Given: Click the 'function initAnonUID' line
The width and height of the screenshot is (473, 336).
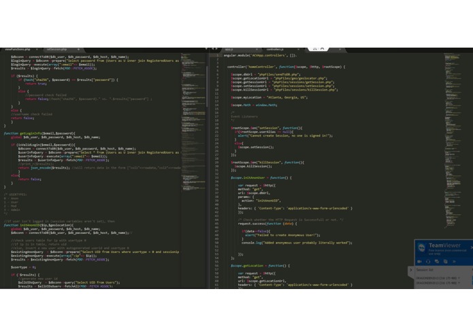Looking at the screenshot, I should point(39,225).
